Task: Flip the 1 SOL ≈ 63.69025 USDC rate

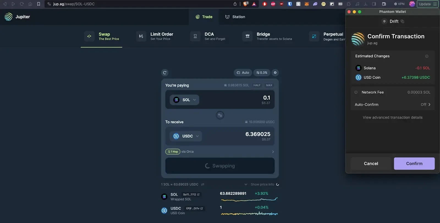Action: [x=203, y=184]
